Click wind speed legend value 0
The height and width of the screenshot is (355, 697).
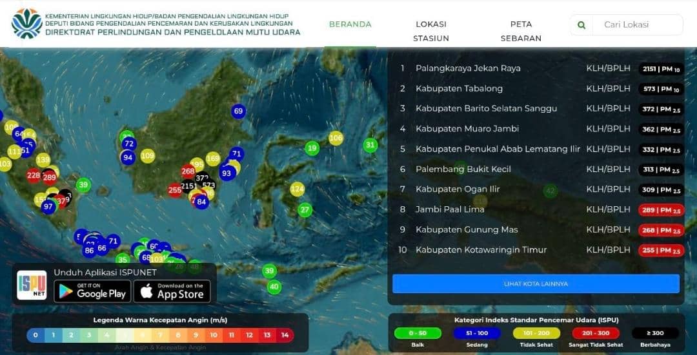coord(35,335)
